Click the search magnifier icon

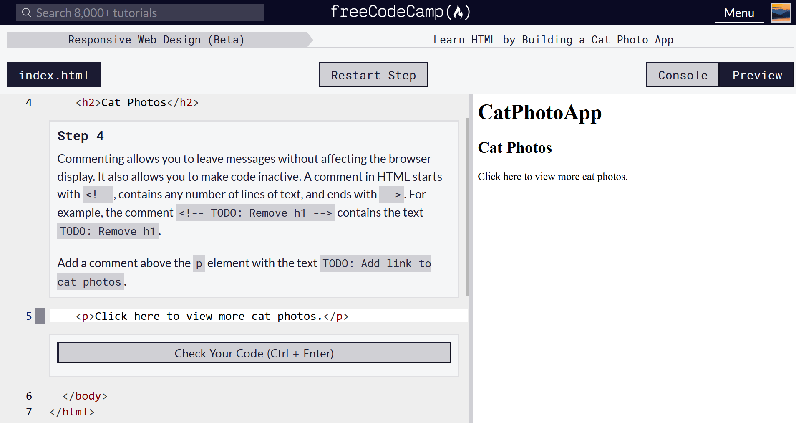pyautogui.click(x=26, y=13)
